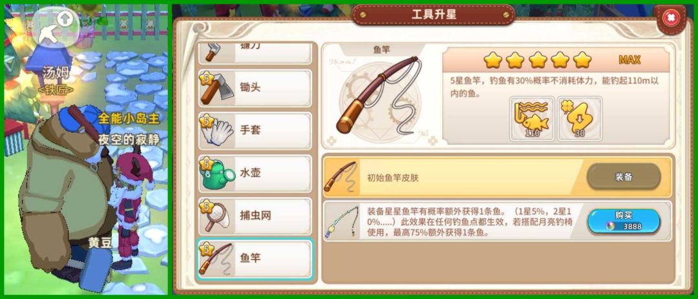Click the fishing rod icon in the tool list

point(216,259)
